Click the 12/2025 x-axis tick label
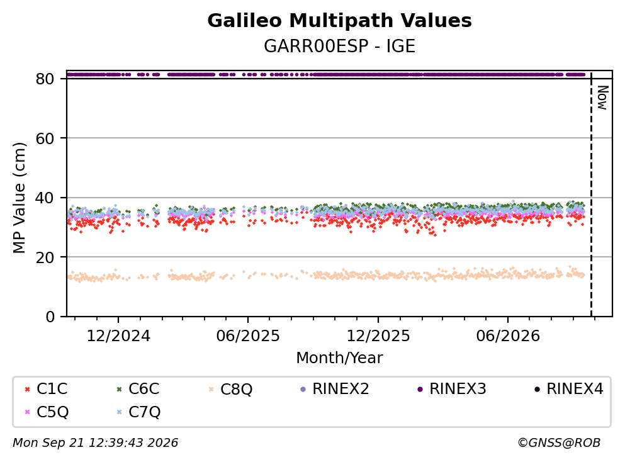625x462 pixels. [378, 336]
